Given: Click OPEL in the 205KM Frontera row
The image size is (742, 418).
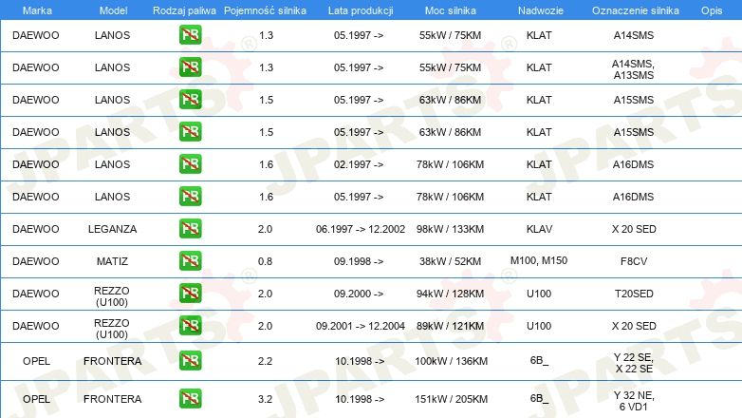Looking at the screenshot, I should [36, 399].
